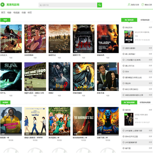This screenshot has height=153, width=153.
Task: Switch to the 好看的电影 sidebar tab
Action: pyautogui.click(x=145, y=20)
